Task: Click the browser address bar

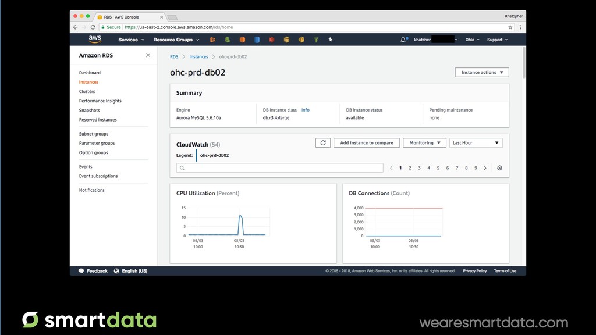Action: click(306, 27)
